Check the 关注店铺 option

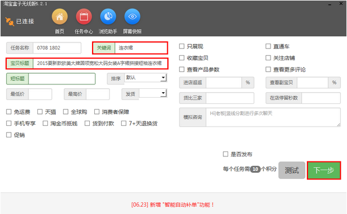point(268,58)
